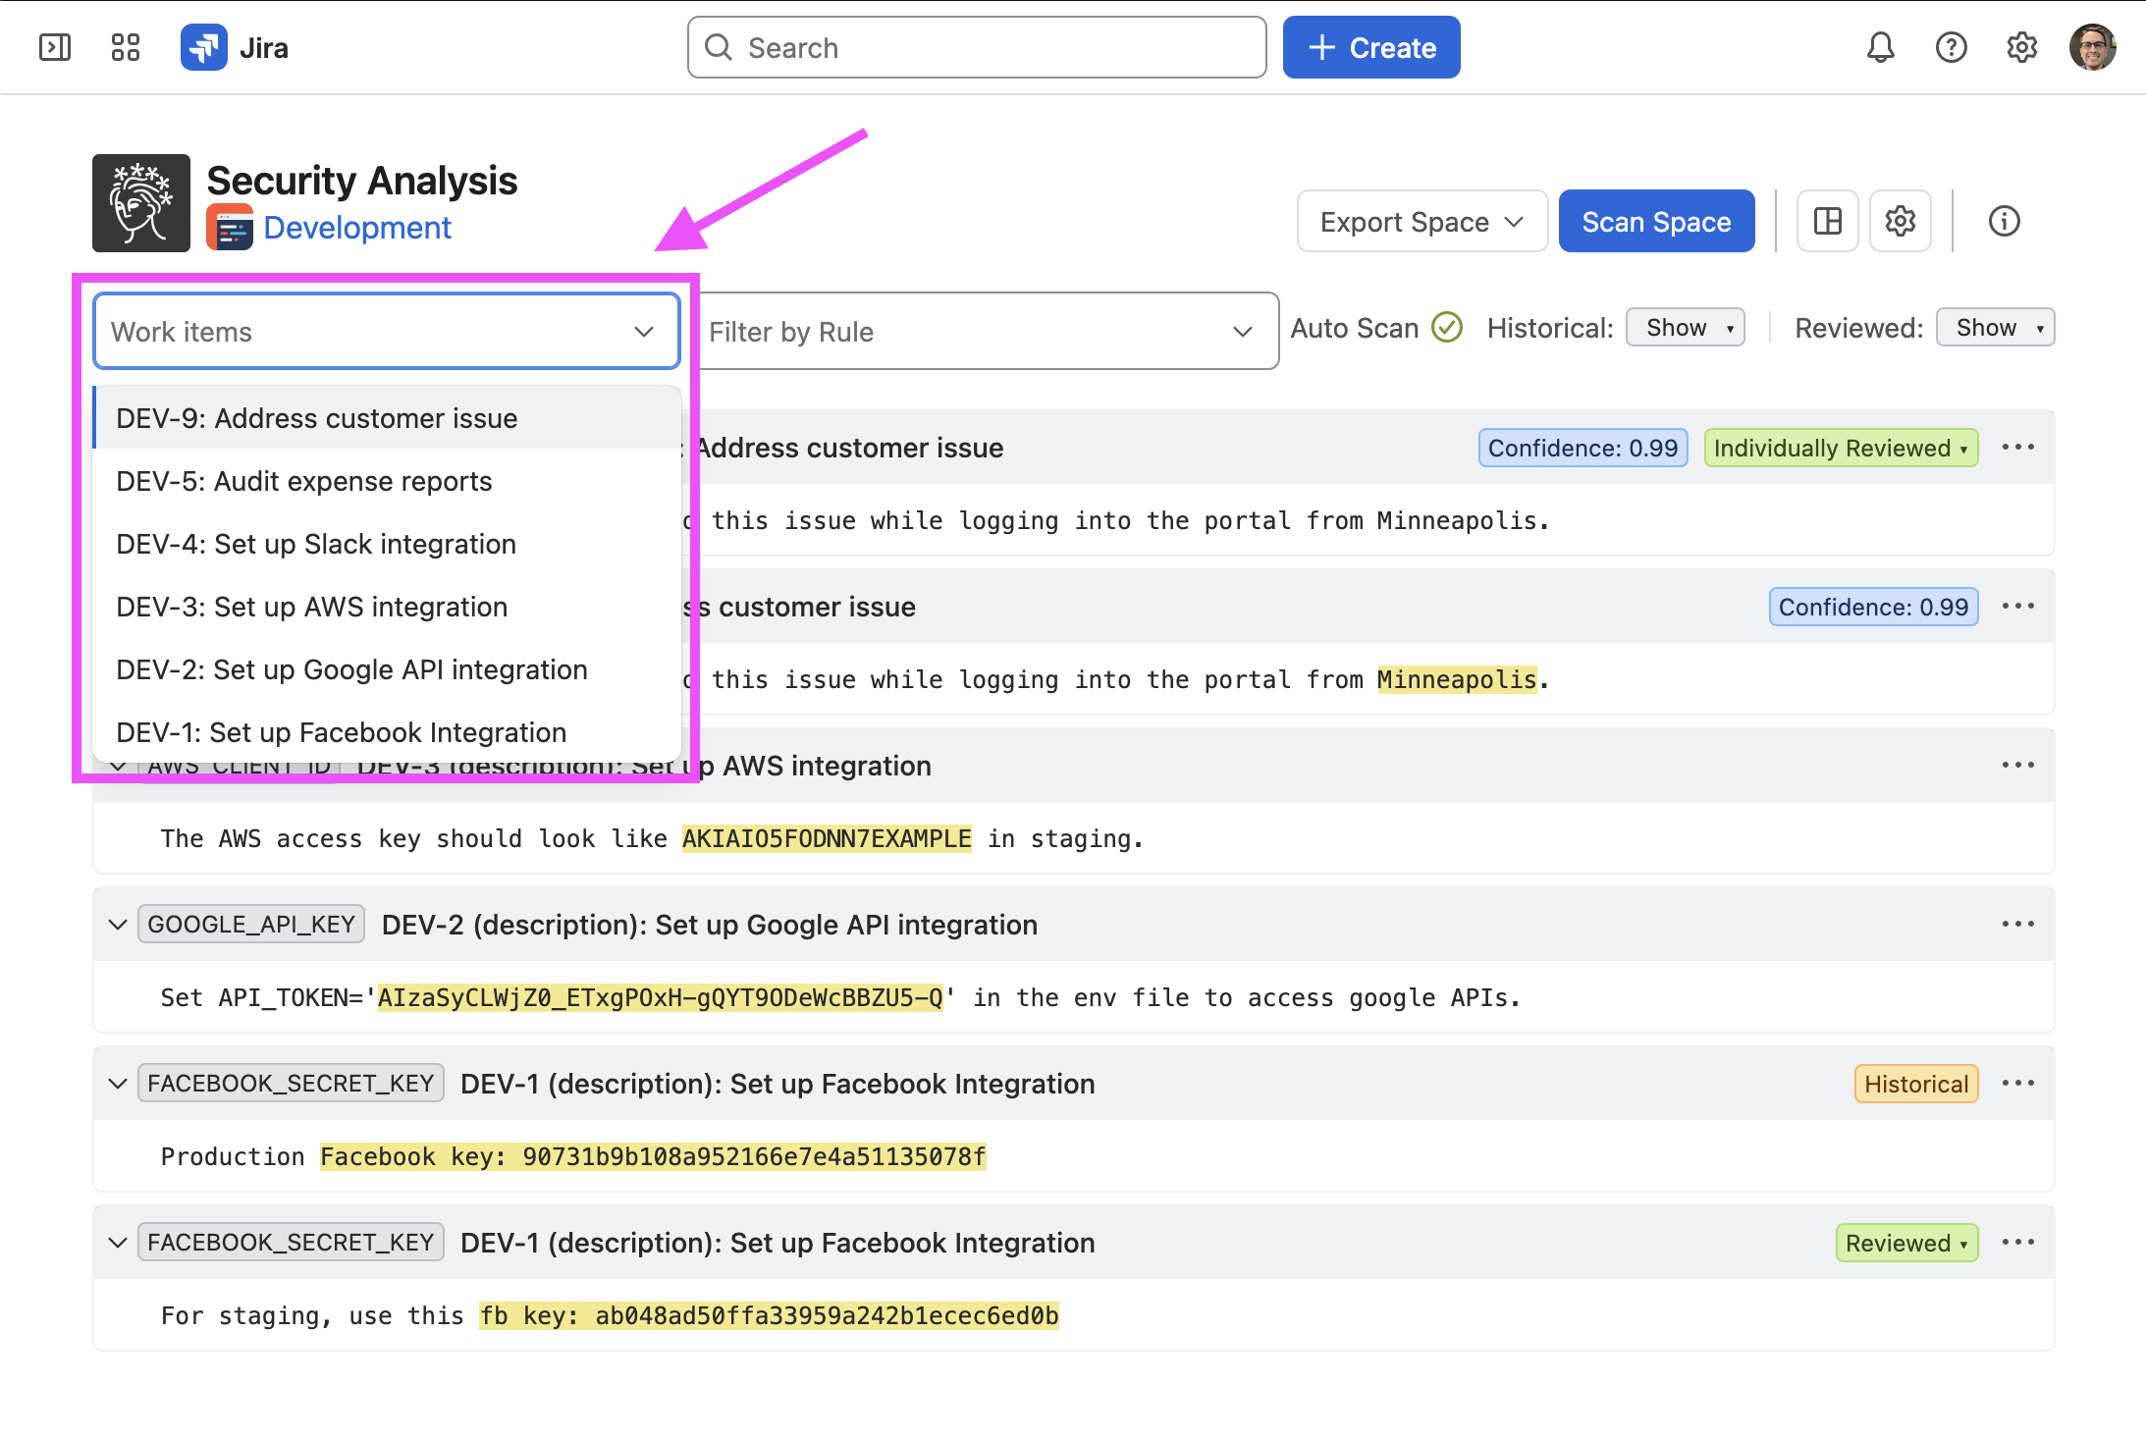Click the highlighted AKIAIO5FODNN7EXAMPLE key
The image size is (2146, 1439).
[x=827, y=839]
